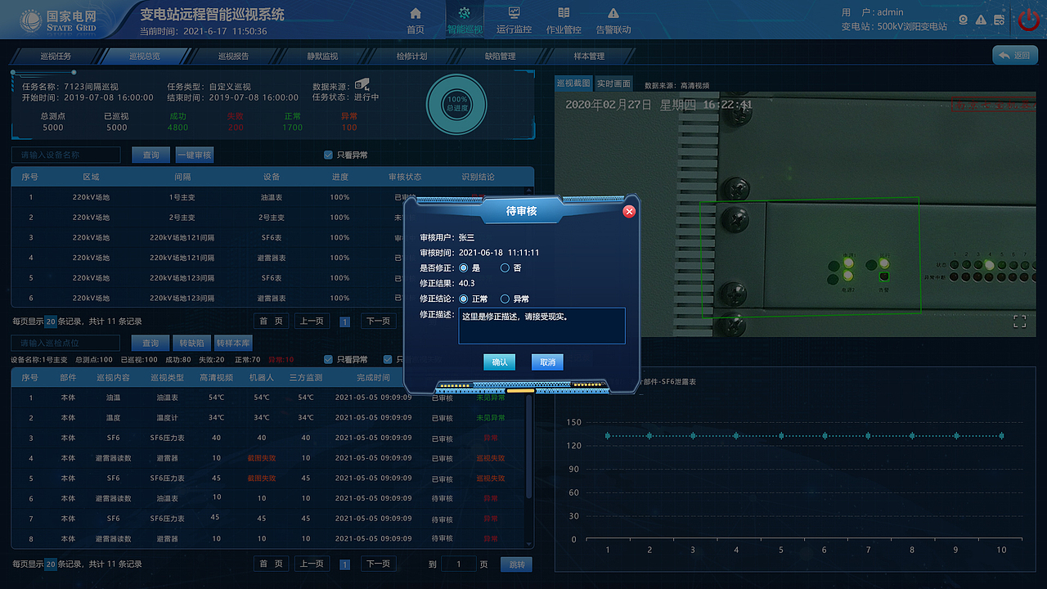Click the 转缺陷 button
The width and height of the screenshot is (1047, 589).
(192, 343)
